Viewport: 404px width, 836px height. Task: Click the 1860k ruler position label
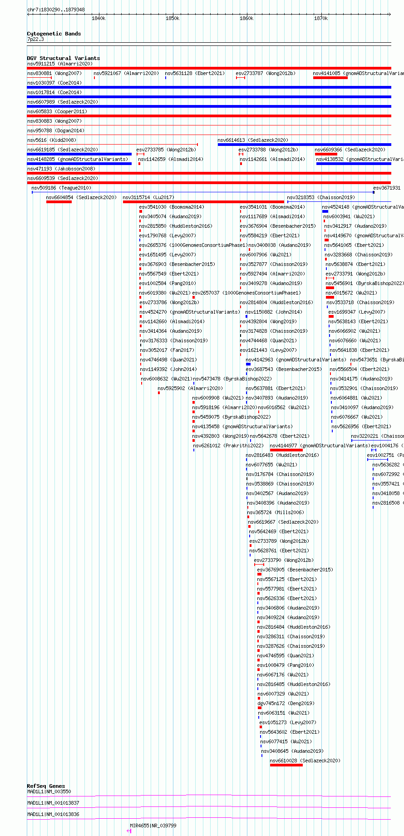coord(246,18)
